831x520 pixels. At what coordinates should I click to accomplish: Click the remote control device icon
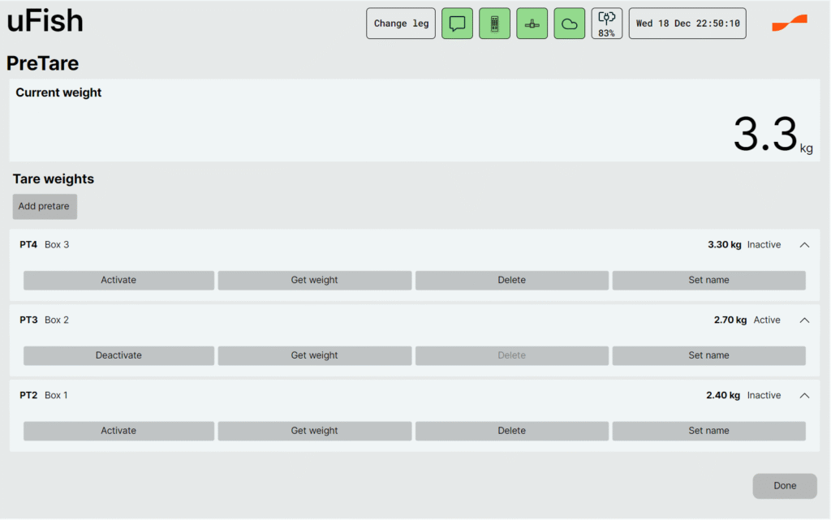pyautogui.click(x=494, y=24)
